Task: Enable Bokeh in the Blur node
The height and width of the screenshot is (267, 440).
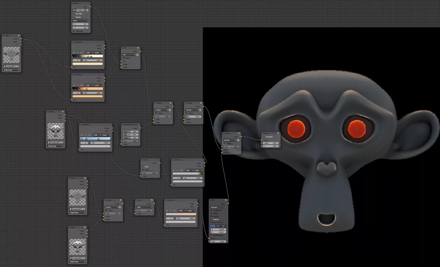Action: coord(211,213)
